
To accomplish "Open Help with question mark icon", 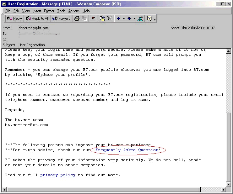I will click(149, 18).
